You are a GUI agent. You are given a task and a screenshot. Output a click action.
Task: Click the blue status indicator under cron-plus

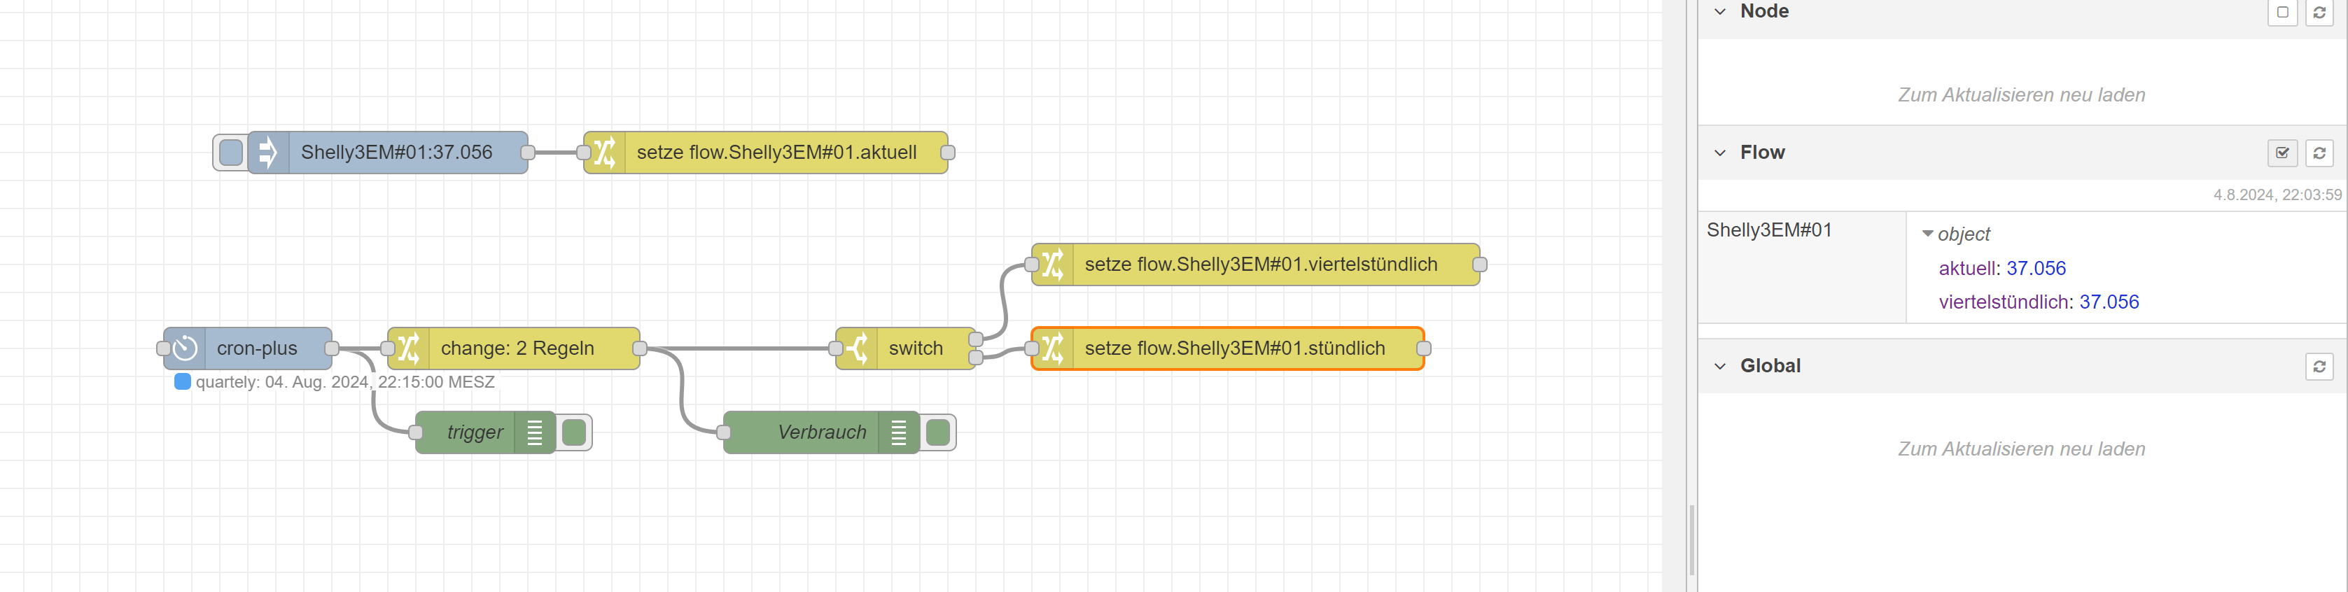point(182,381)
